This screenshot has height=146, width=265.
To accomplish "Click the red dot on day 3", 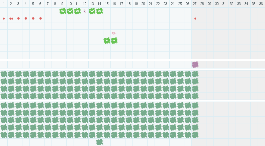I will click(x=18, y=18).
